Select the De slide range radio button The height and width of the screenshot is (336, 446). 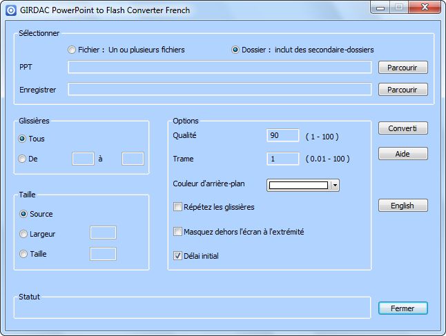22,159
